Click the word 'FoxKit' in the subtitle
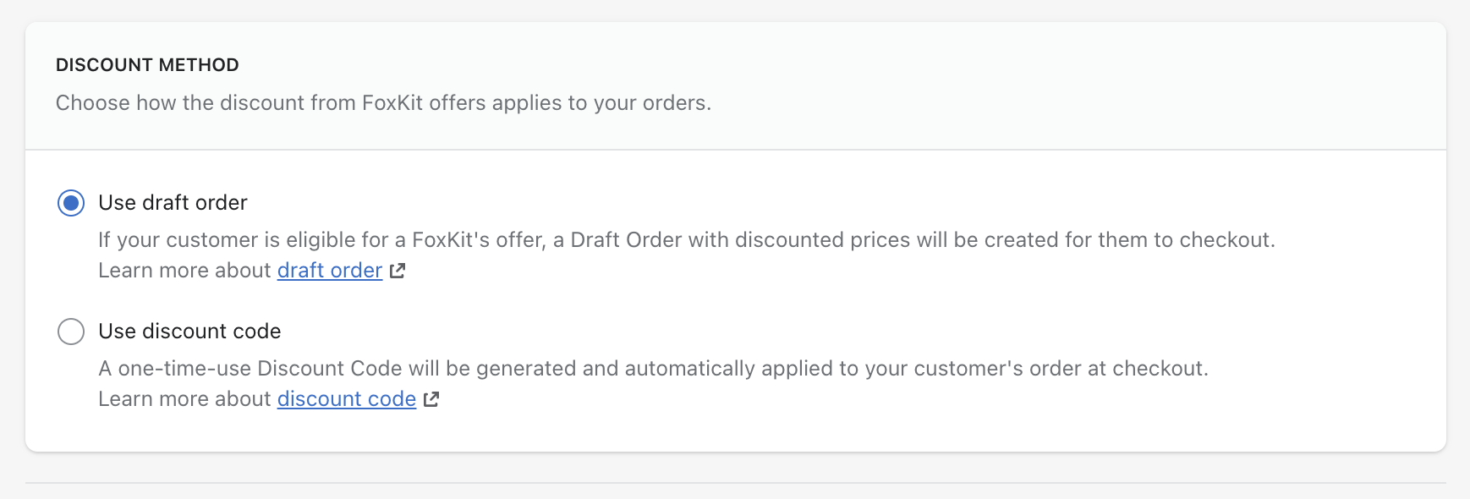The image size is (1470, 499). coord(392,103)
